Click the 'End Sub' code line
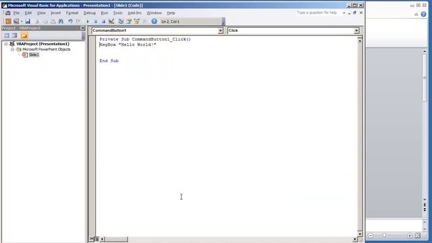 click(109, 61)
